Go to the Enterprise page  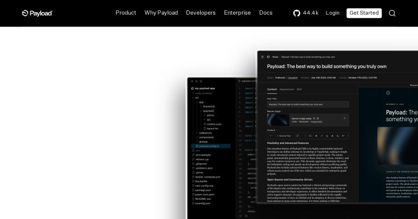coord(237,13)
